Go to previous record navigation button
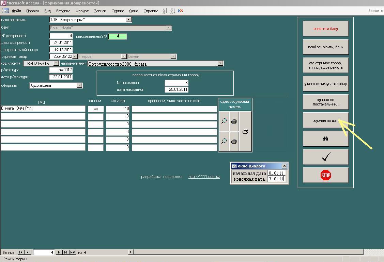 click(28, 252)
